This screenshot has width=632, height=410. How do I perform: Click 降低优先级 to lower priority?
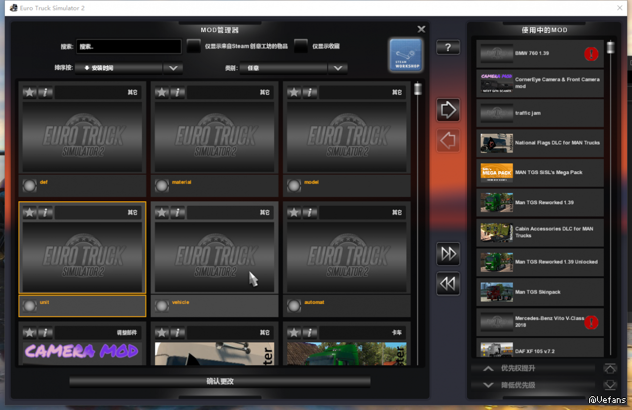click(x=533, y=385)
